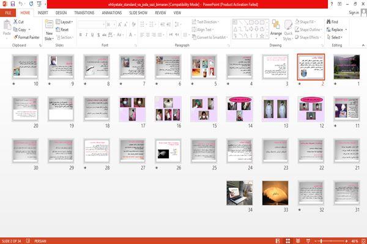Click the Sign in link
Viewport: 367px width, 244px height.
click(354, 13)
